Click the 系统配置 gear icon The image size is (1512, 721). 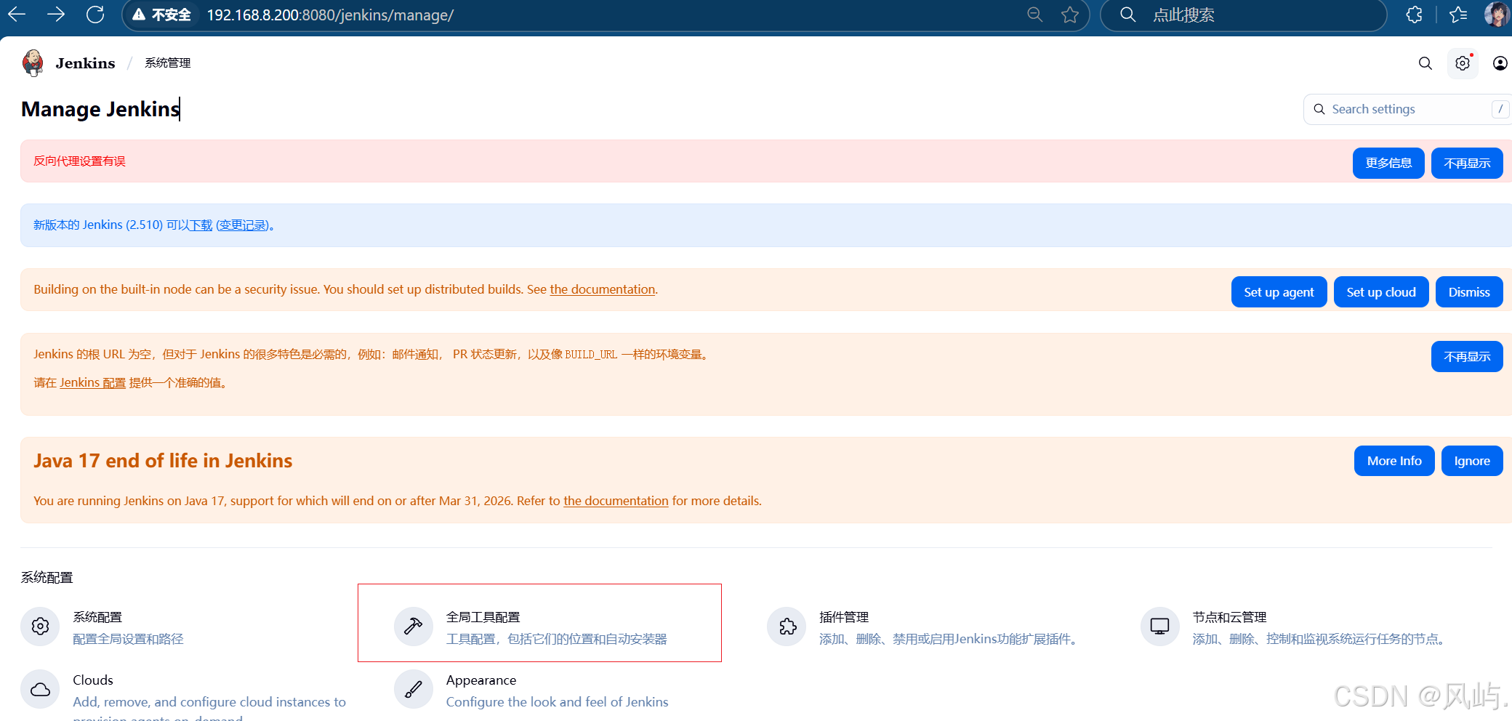tap(40, 627)
